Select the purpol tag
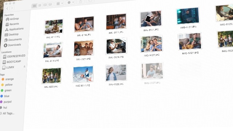The width and height of the screenshot is (233, 131). (x=6, y=102)
